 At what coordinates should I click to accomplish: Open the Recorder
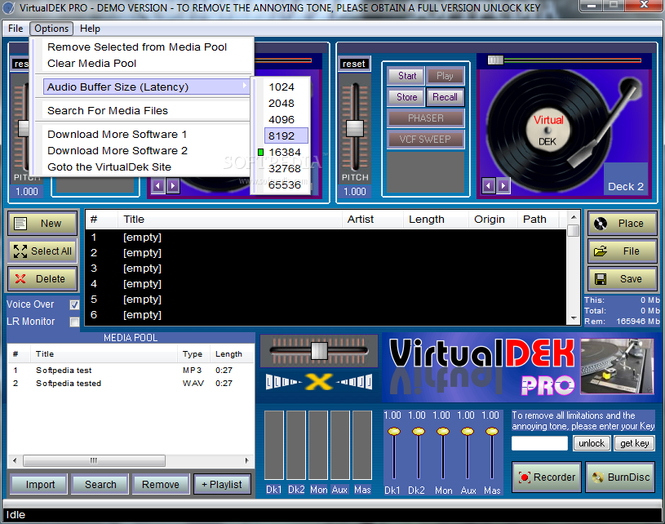(547, 477)
